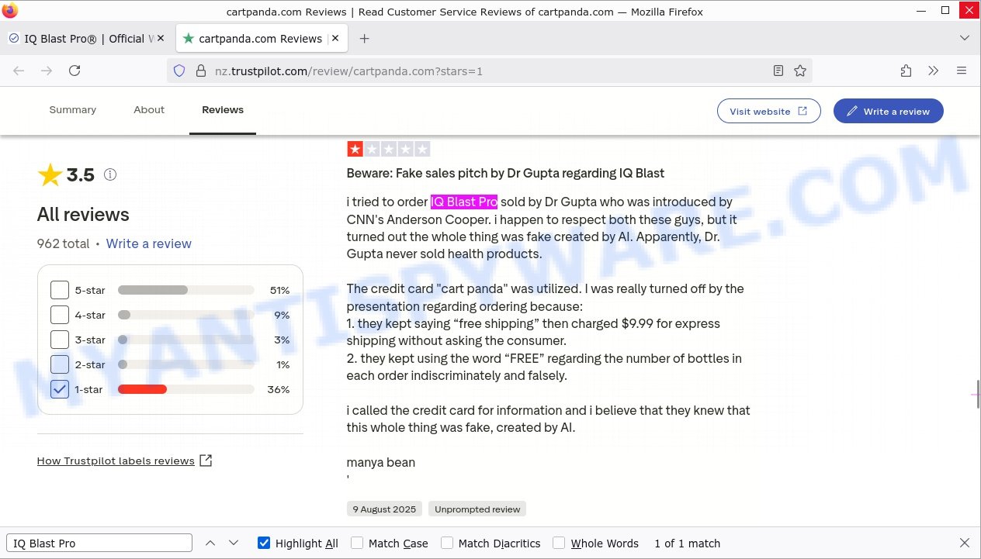Click the review title about Dr Gupta
Screen dimensions: 981x559
[505, 173]
